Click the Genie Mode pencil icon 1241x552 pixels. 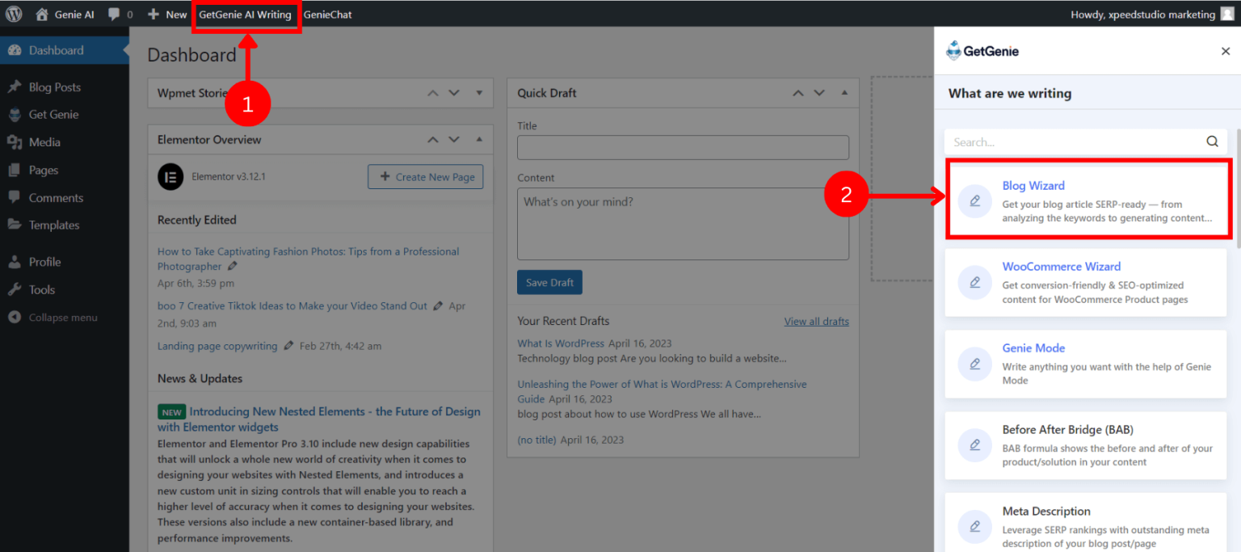pyautogui.click(x=974, y=364)
